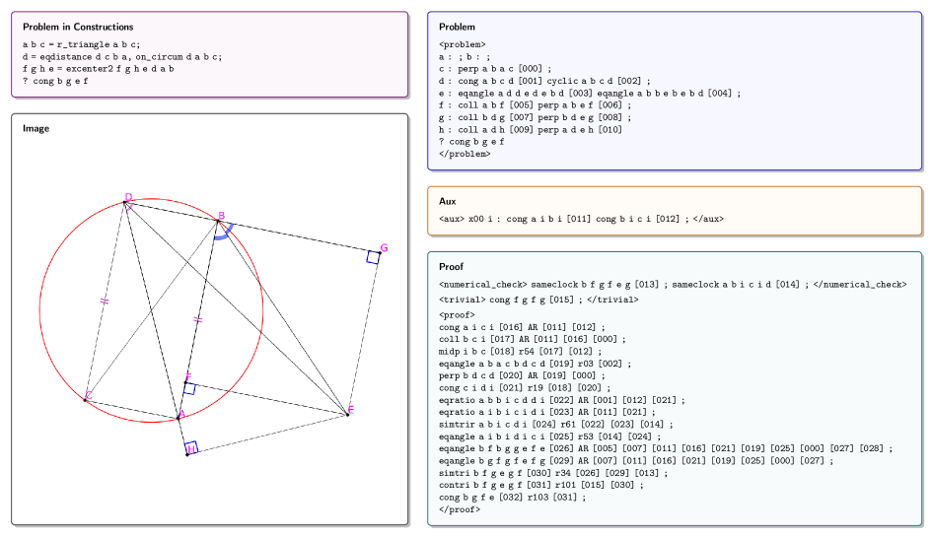
Task: Click the 'Aux' panel title
Action: point(448,202)
